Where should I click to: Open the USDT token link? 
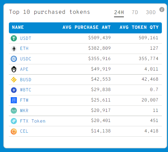[26, 38]
